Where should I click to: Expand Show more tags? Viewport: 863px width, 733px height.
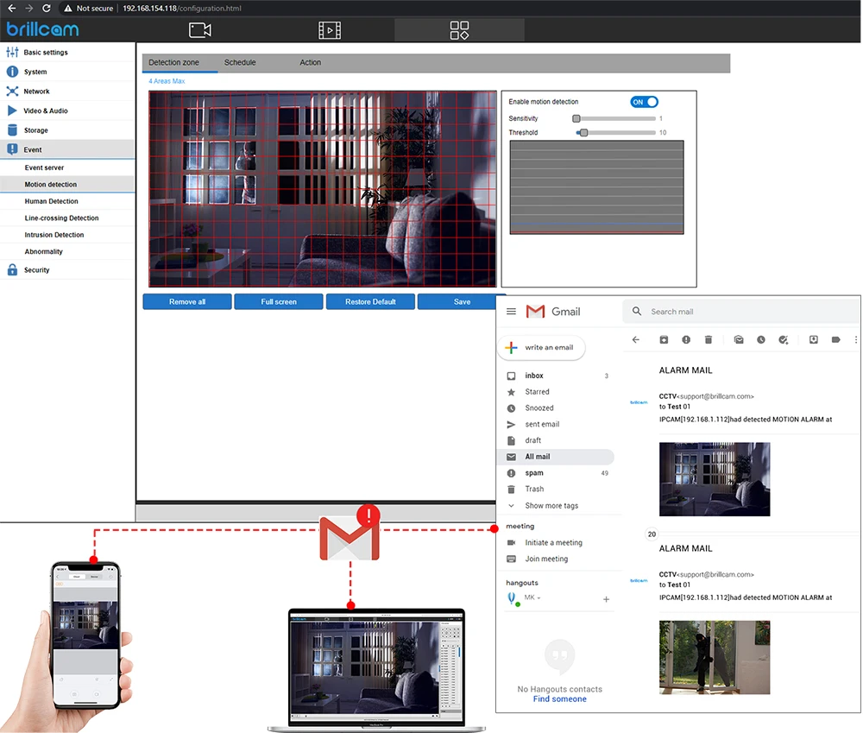[x=551, y=506]
